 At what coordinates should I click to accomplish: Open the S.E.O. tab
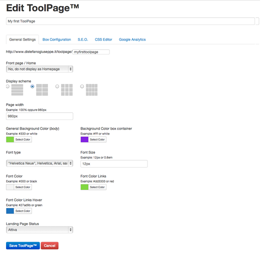pyautogui.click(x=83, y=39)
